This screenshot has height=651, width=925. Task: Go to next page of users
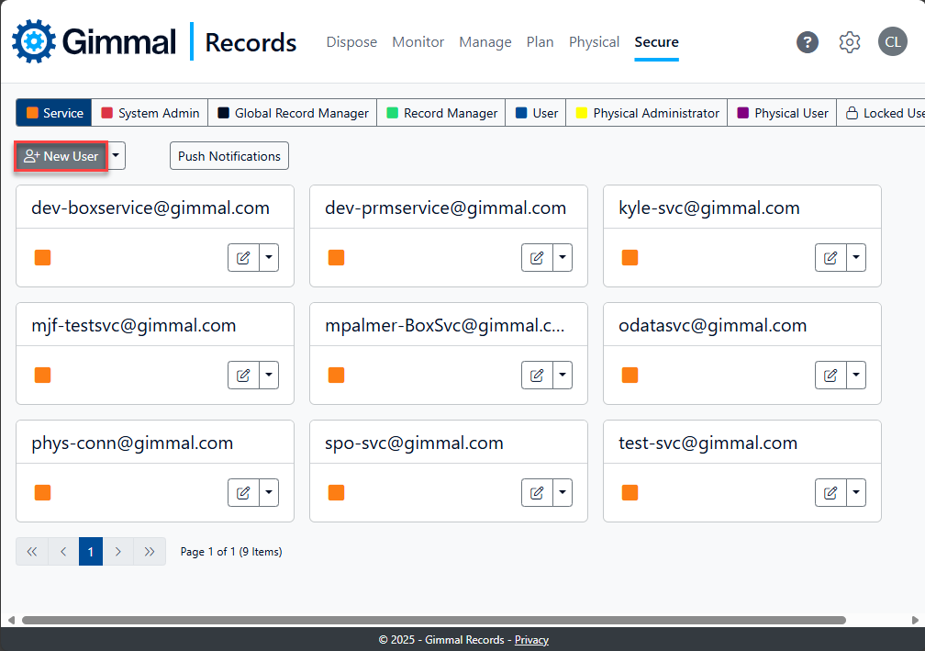118,551
